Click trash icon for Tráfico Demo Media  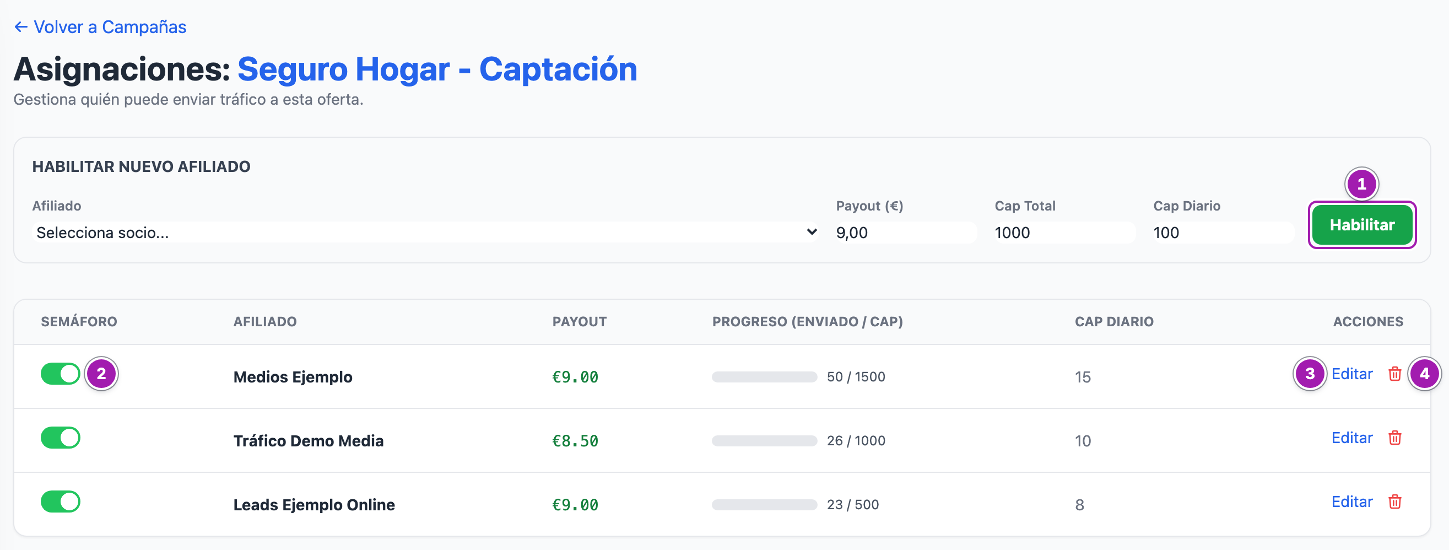click(x=1394, y=438)
